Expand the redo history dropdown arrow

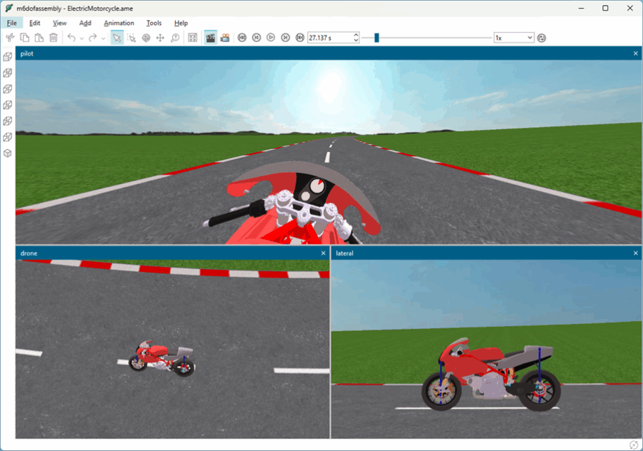point(104,38)
